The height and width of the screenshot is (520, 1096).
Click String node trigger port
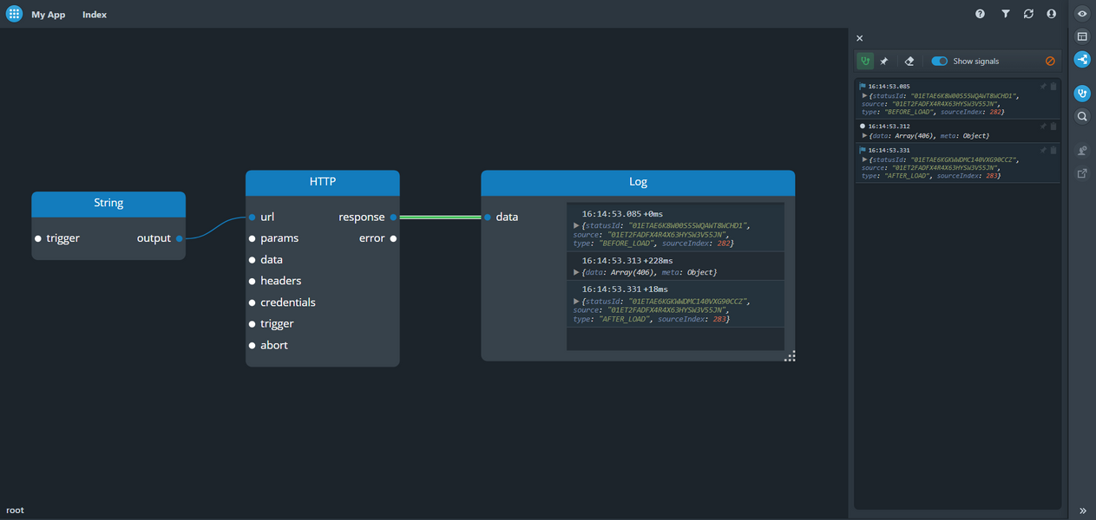pos(38,238)
